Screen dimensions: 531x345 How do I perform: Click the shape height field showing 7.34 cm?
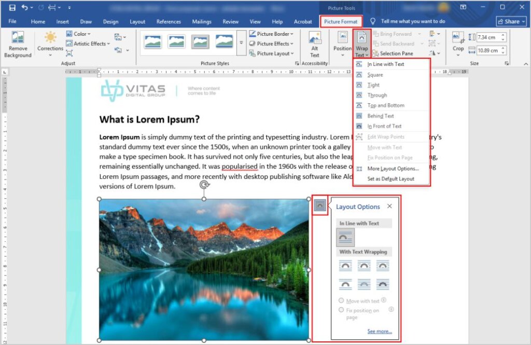point(487,37)
